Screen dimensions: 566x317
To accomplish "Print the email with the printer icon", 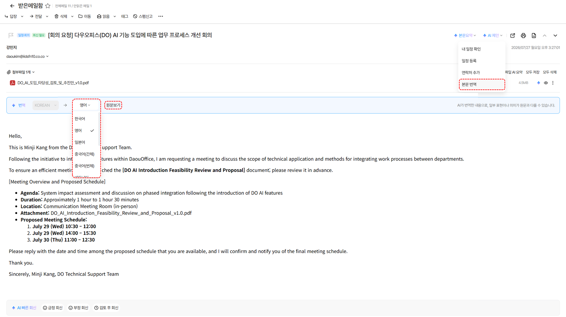I will 523,35.
